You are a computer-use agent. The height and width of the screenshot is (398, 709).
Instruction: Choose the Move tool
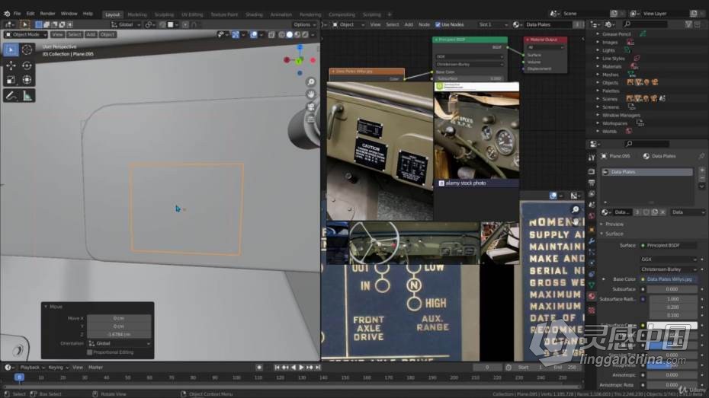[x=11, y=65]
